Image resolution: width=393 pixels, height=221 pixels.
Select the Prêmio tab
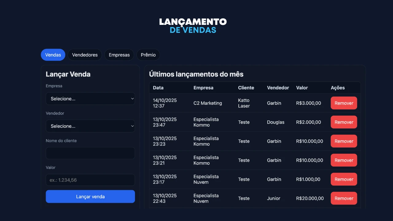tap(148, 55)
